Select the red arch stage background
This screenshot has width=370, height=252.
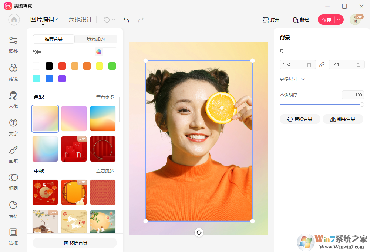pyautogui.click(x=103, y=149)
